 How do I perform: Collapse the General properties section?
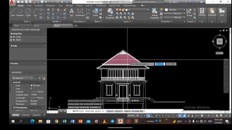click(x=43, y=82)
